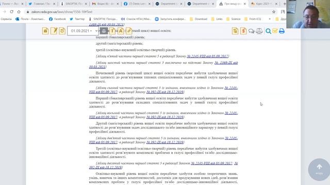
Task: Switch to the Facebook Denis tab
Action: click(137, 4)
